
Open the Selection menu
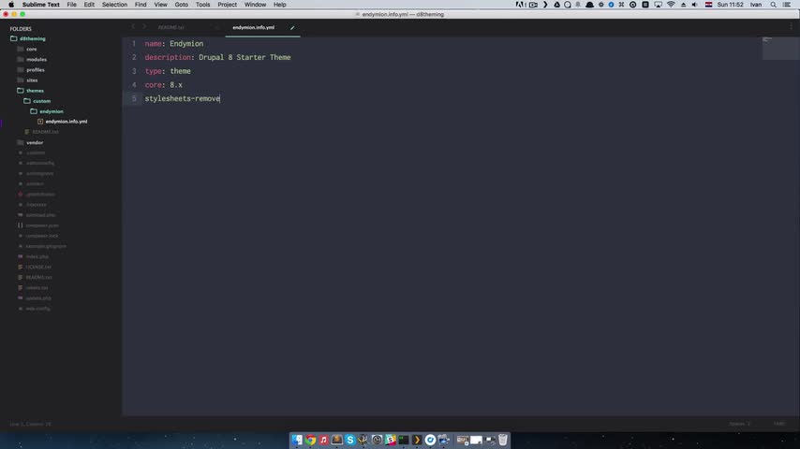tap(114, 5)
